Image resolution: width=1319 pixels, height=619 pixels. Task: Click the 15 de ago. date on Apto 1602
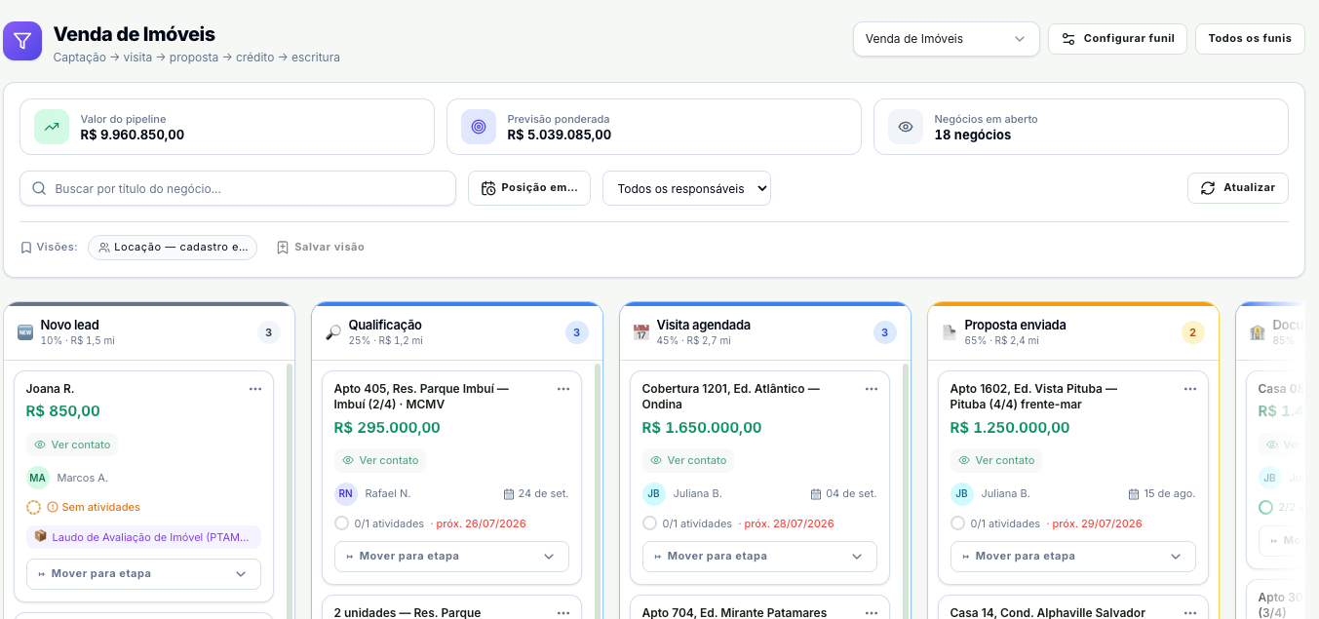1162,493
